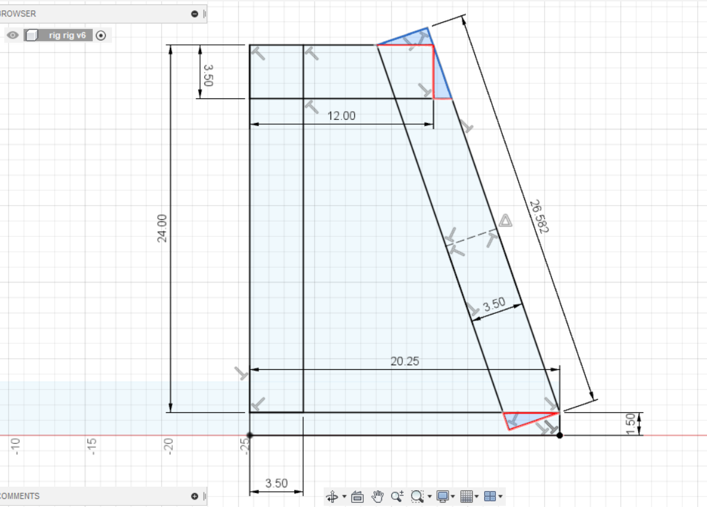This screenshot has width=707, height=507.
Task: Select the 1.50 vertical dimension
Action: 631,424
